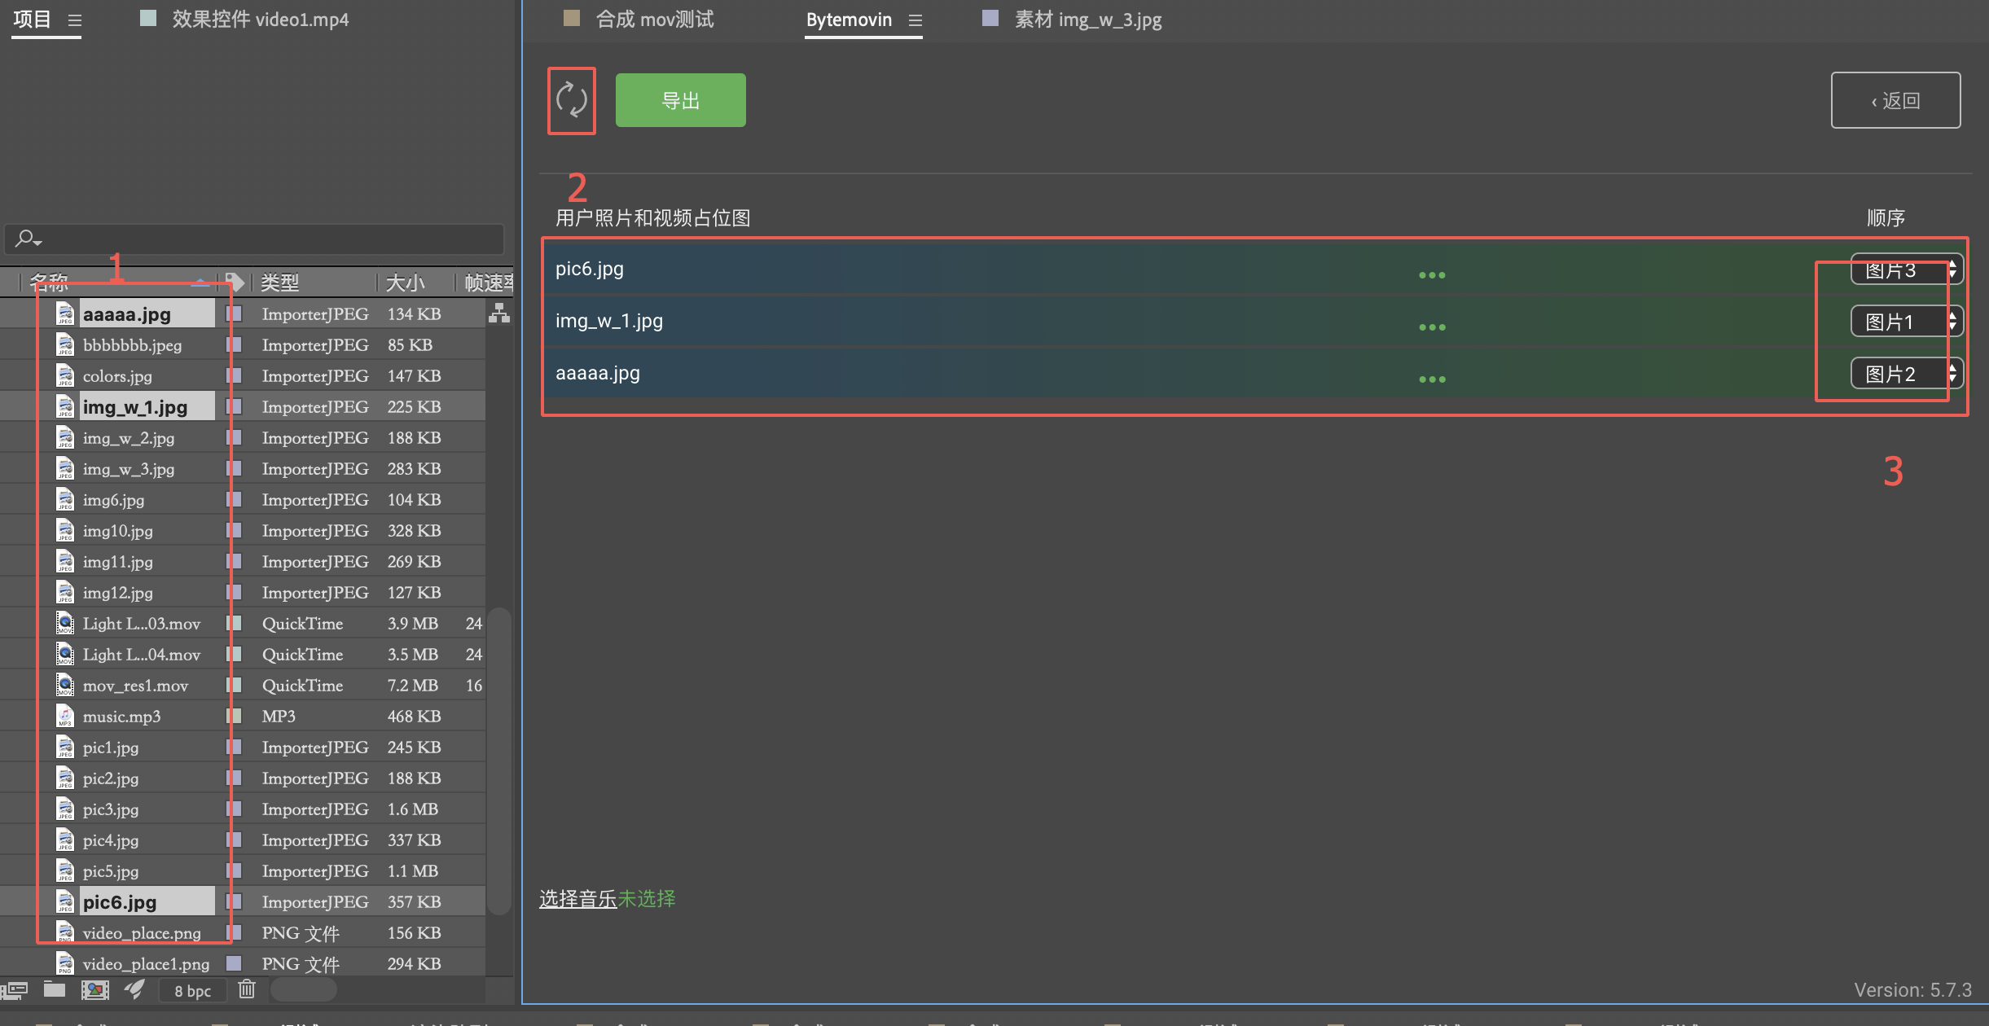Sort by the 名称 column header

click(49, 283)
